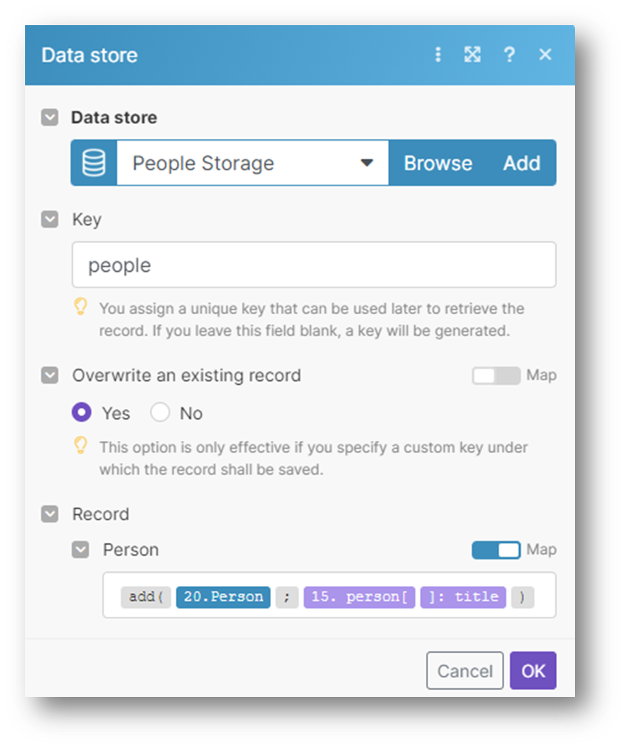
Task: Click the Browse button
Action: (x=437, y=163)
